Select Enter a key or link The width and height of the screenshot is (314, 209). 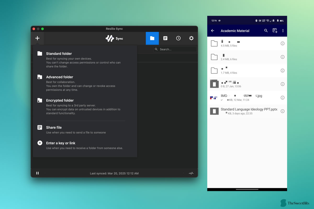pos(85,145)
